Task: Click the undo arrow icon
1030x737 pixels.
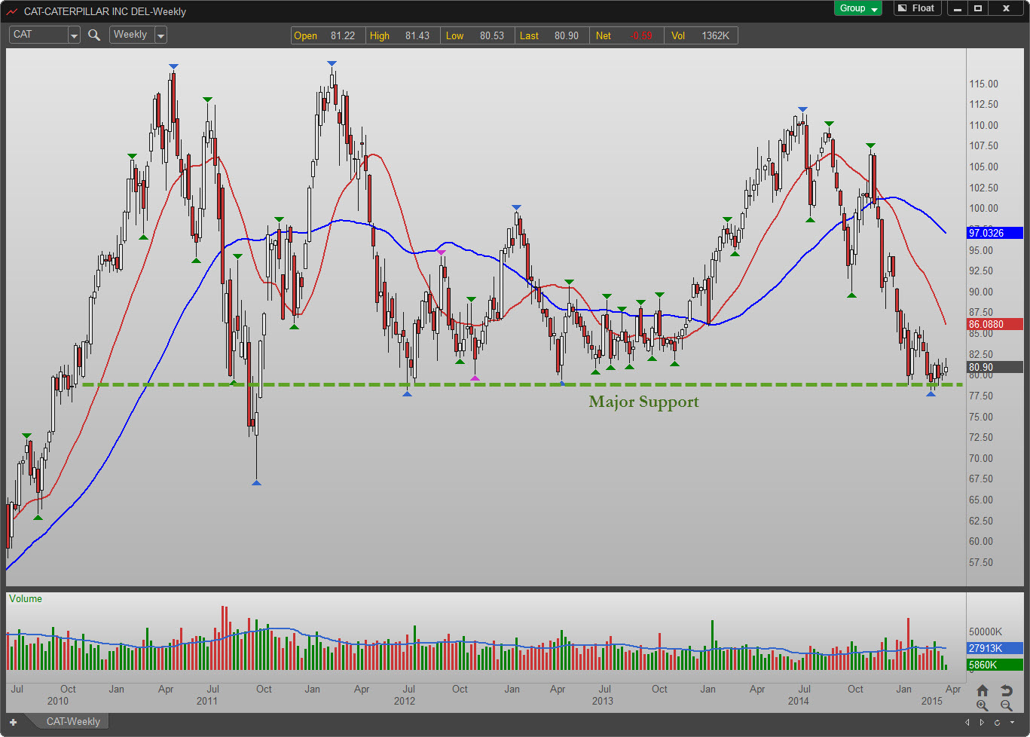Action: [1007, 690]
